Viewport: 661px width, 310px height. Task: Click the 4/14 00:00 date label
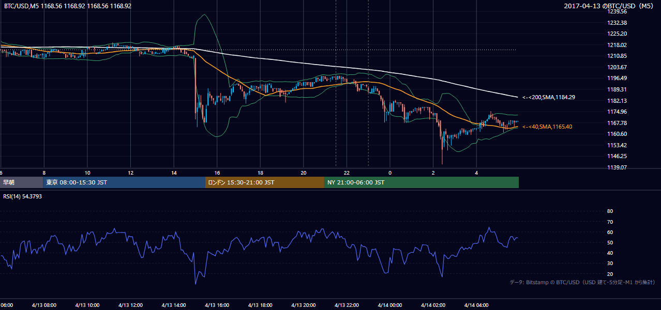(390, 305)
